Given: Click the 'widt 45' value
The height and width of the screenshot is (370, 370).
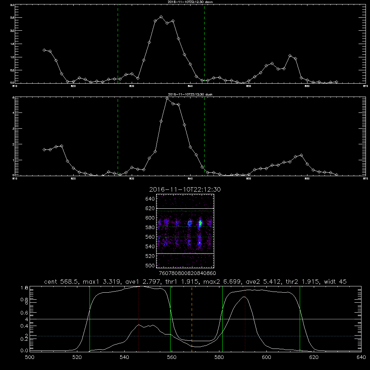Looking at the screenshot, I should [x=335, y=282].
